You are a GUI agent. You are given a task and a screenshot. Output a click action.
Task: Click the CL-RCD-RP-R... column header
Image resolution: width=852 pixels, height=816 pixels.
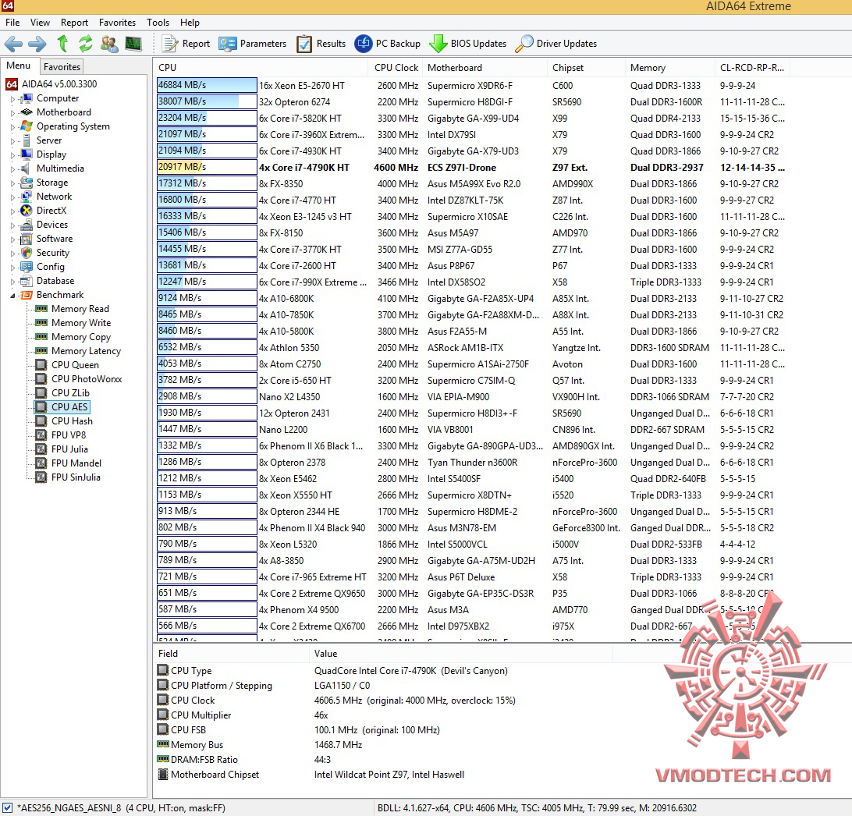[x=753, y=67]
